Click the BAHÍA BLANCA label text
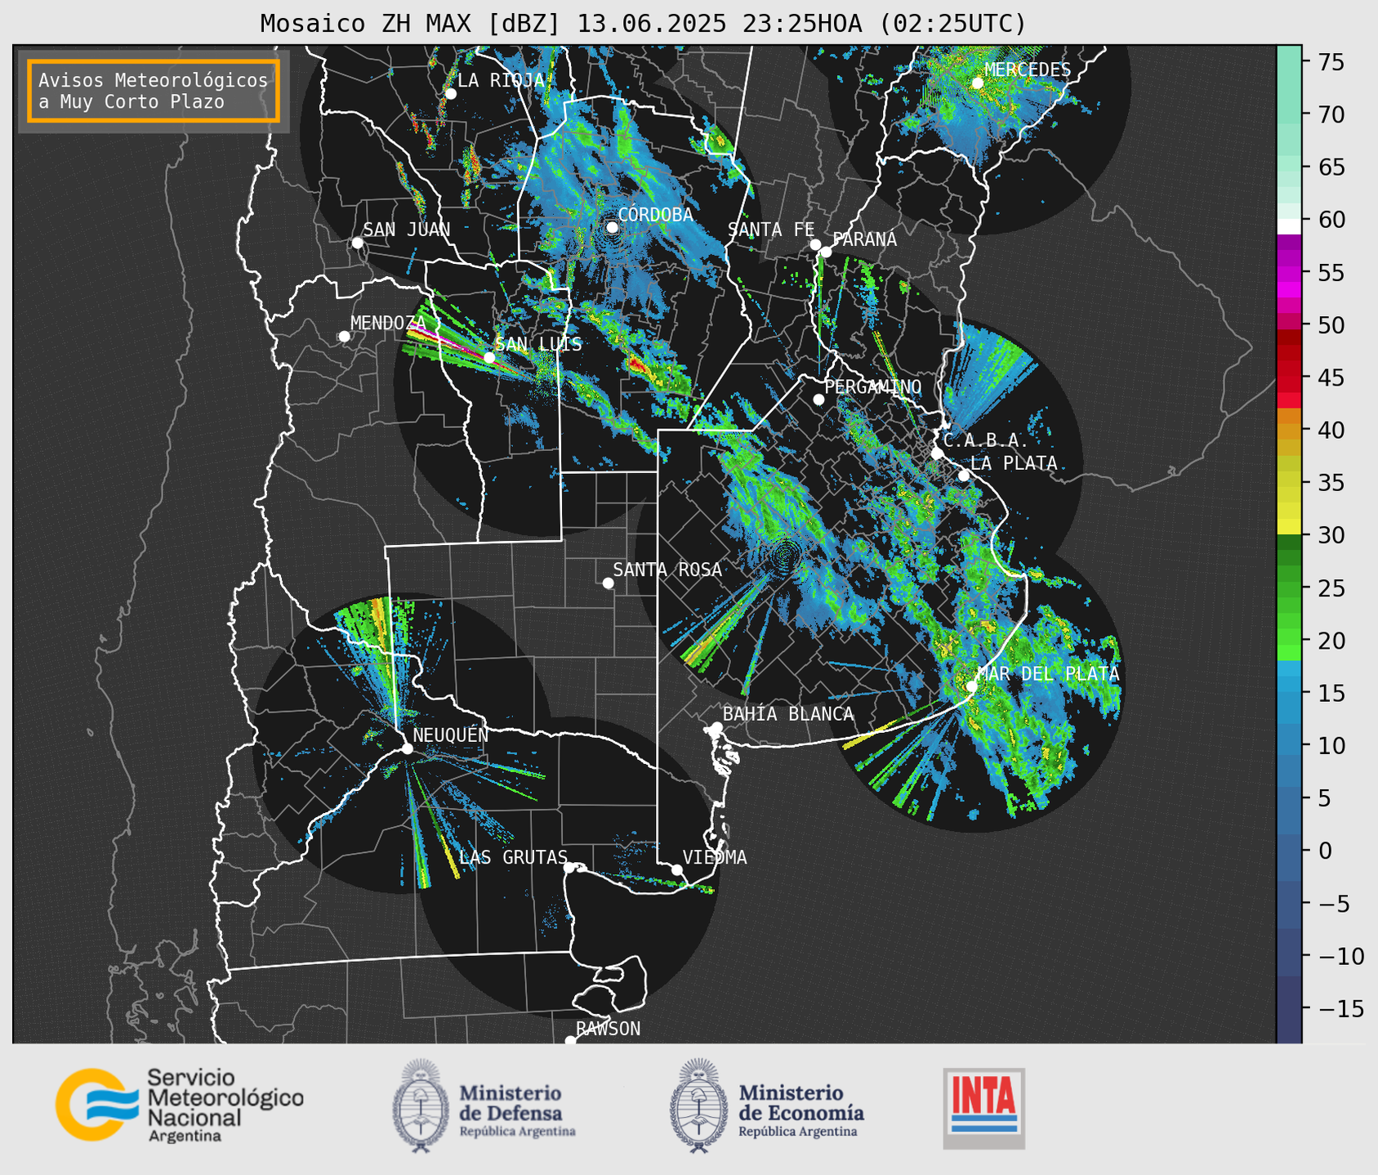 [x=788, y=715]
